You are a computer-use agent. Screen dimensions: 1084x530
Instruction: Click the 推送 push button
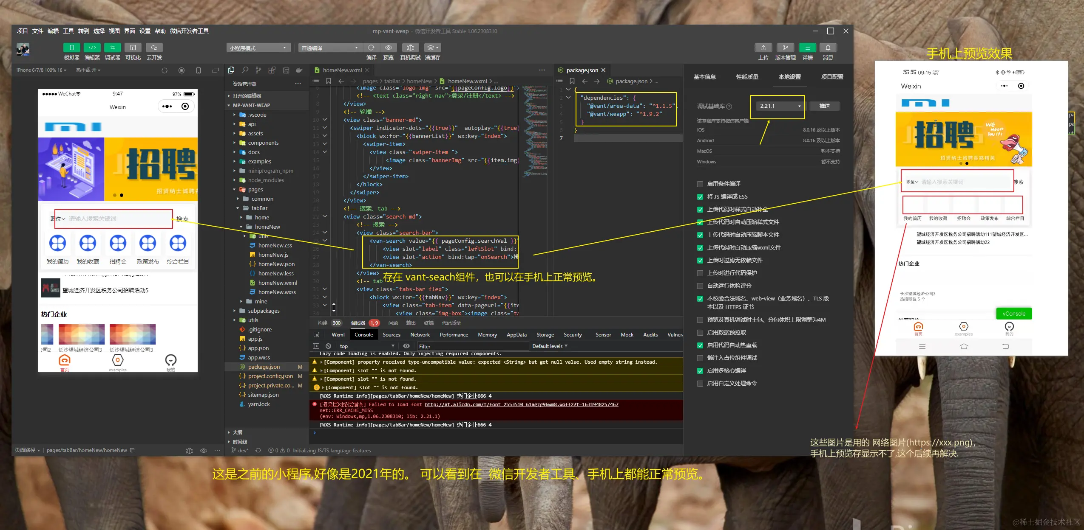[x=824, y=106]
